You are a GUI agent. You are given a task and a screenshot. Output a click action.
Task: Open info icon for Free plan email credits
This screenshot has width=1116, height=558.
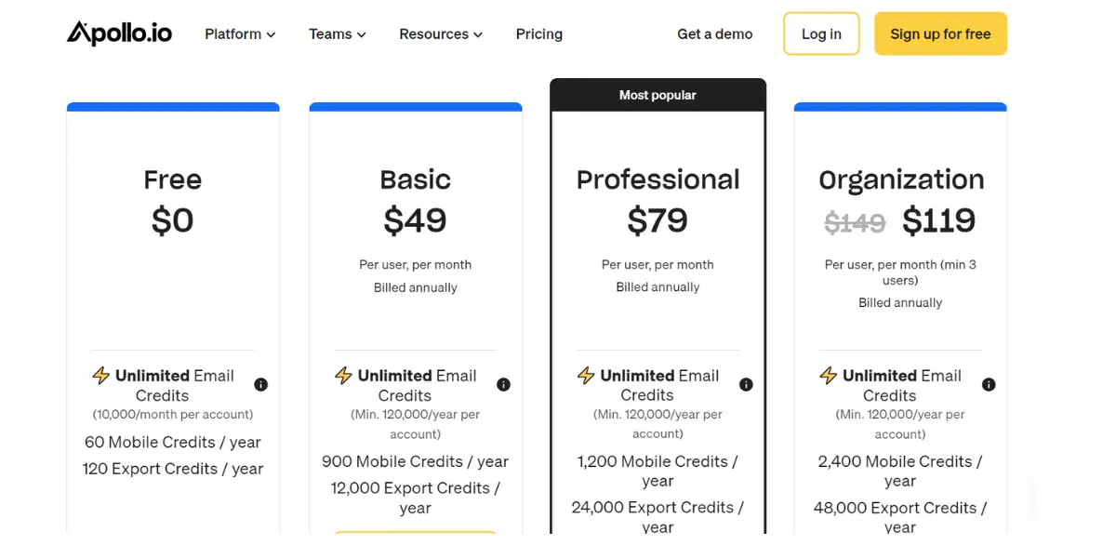(261, 384)
